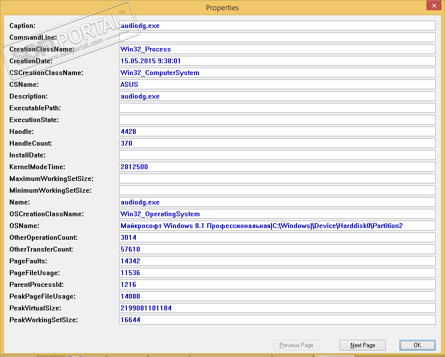
Task: Click the 'PeakWorkingSetSize:' label text
Action: [44, 320]
